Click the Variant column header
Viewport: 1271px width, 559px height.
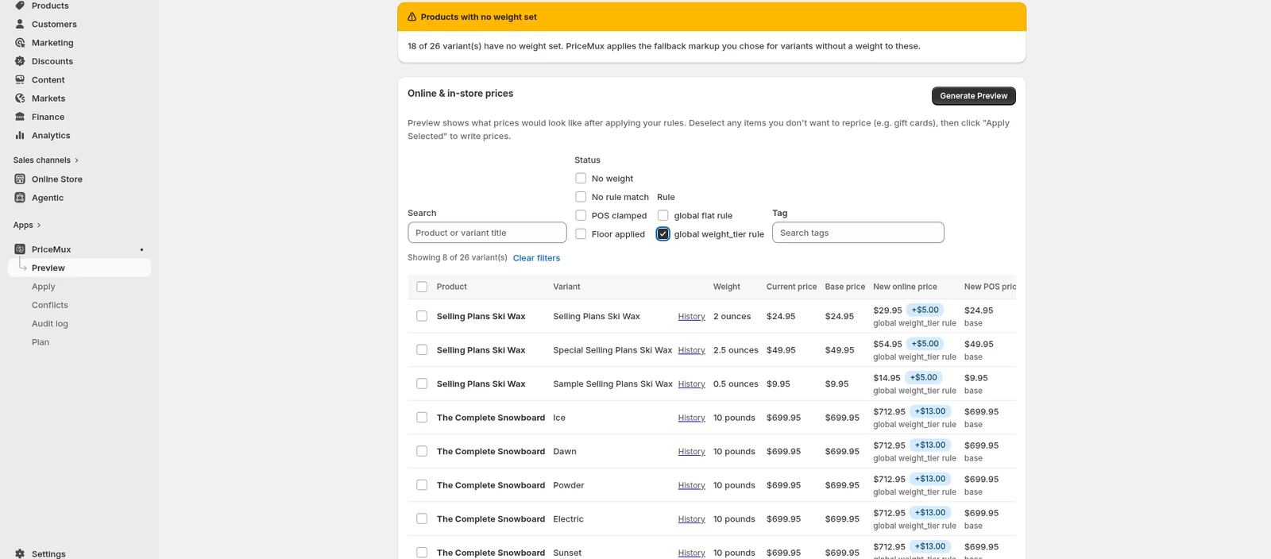(566, 287)
